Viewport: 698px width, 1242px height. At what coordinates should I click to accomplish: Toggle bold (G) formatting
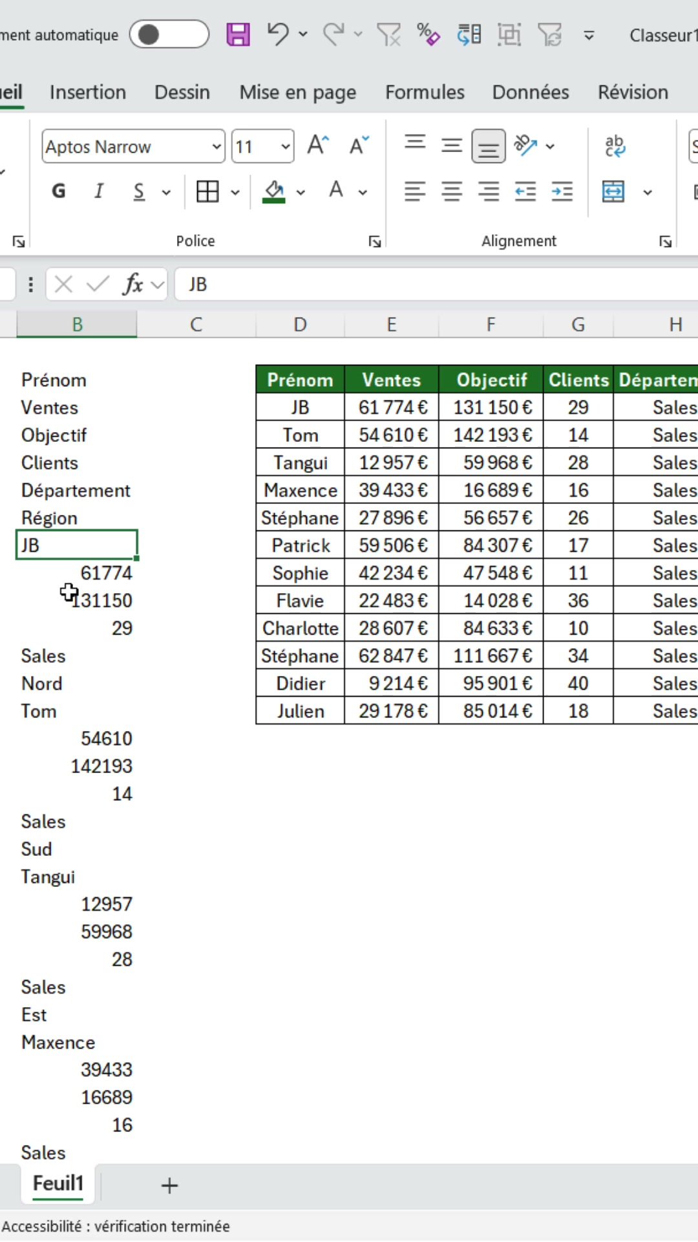[59, 191]
